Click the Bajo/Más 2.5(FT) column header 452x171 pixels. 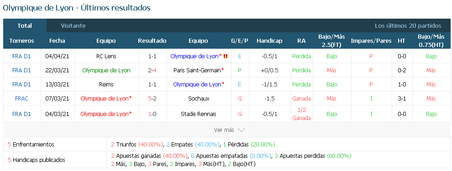click(x=331, y=41)
